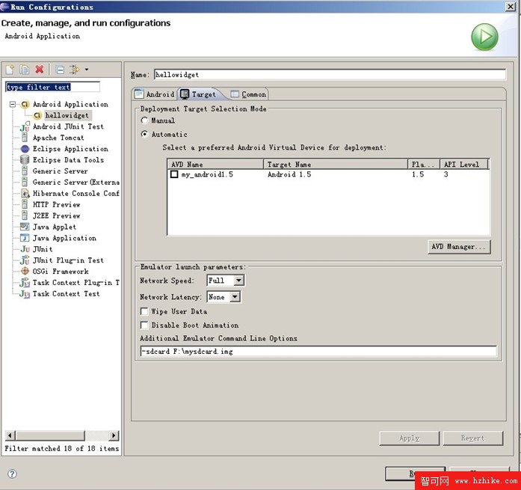Collapse all configurations toolbar icon
This screenshot has height=490, width=521.
tap(60, 70)
